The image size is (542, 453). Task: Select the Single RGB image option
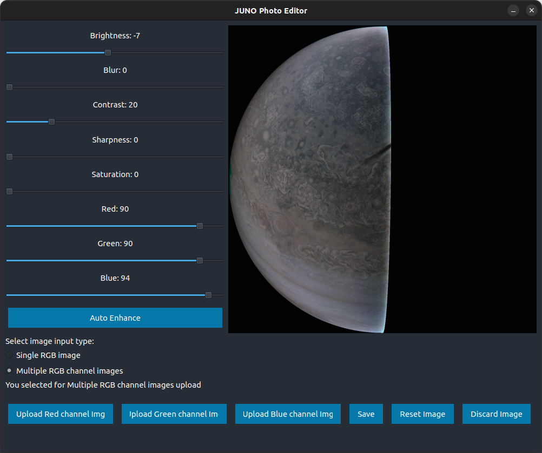pyautogui.click(x=8, y=355)
